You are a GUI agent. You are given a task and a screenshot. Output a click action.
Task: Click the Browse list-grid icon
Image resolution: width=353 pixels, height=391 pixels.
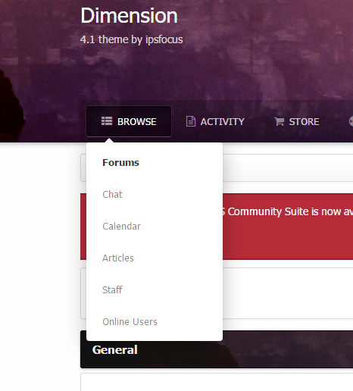(x=107, y=121)
